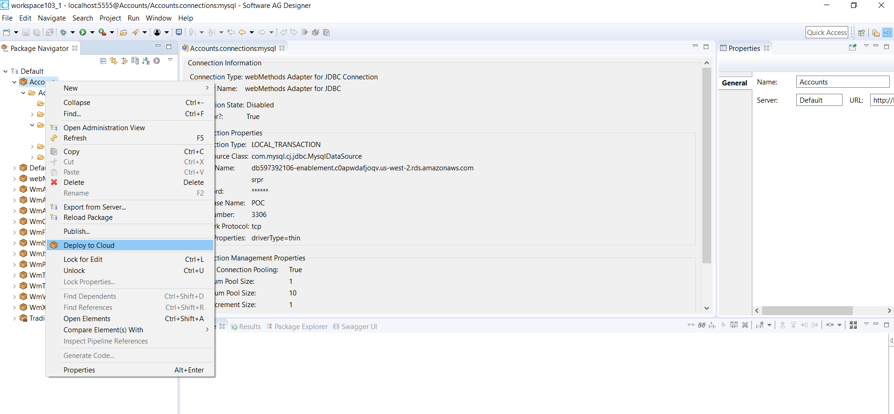Click the Properties scrollbar right arrow
This screenshot has width=894, height=414.
point(889,311)
